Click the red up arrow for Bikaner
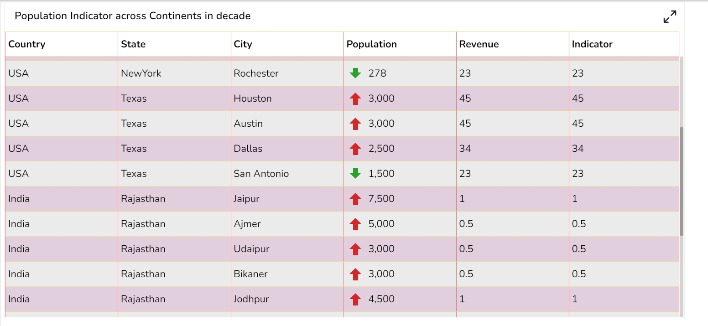 click(355, 274)
